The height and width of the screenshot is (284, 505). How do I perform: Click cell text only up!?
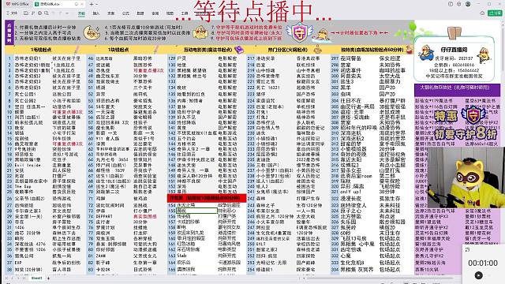(x=350, y=192)
